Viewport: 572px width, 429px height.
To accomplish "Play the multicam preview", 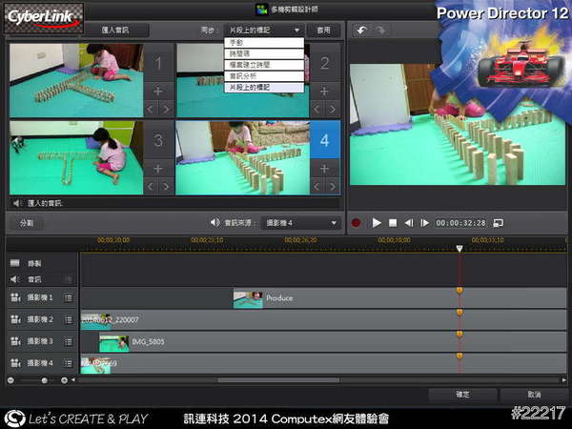I will pyautogui.click(x=377, y=222).
